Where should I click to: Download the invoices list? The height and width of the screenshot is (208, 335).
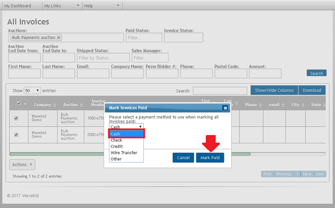coord(312,90)
